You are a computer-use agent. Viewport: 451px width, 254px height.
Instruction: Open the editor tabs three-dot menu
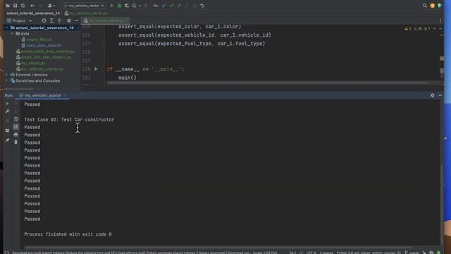pyautogui.click(x=440, y=20)
